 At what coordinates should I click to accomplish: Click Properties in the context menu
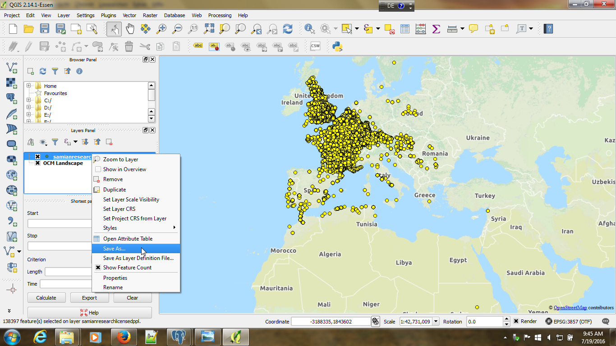click(x=136, y=278)
